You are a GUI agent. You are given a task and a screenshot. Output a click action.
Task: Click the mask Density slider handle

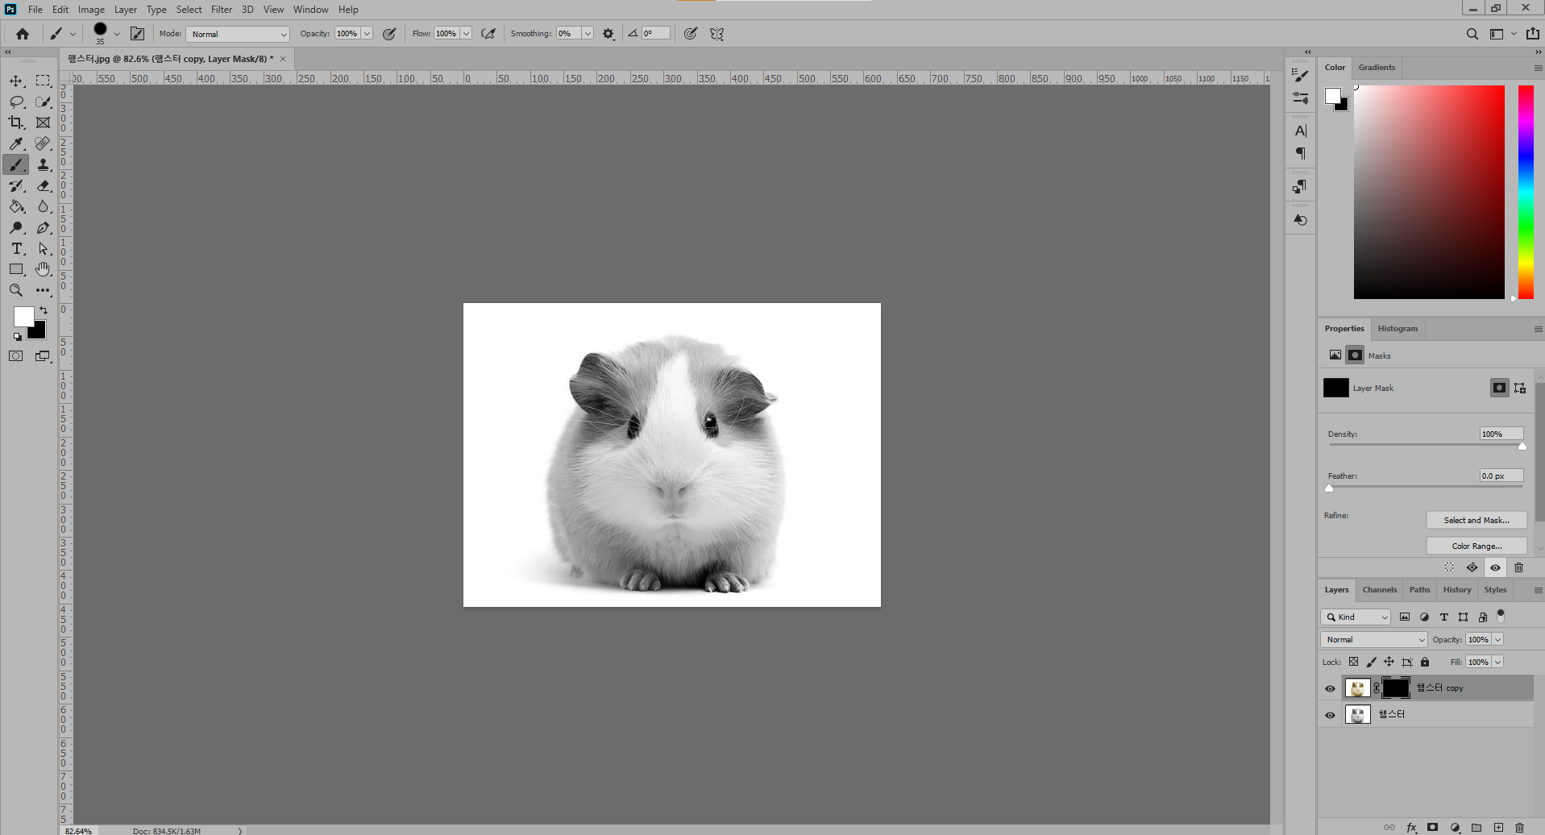click(x=1522, y=446)
